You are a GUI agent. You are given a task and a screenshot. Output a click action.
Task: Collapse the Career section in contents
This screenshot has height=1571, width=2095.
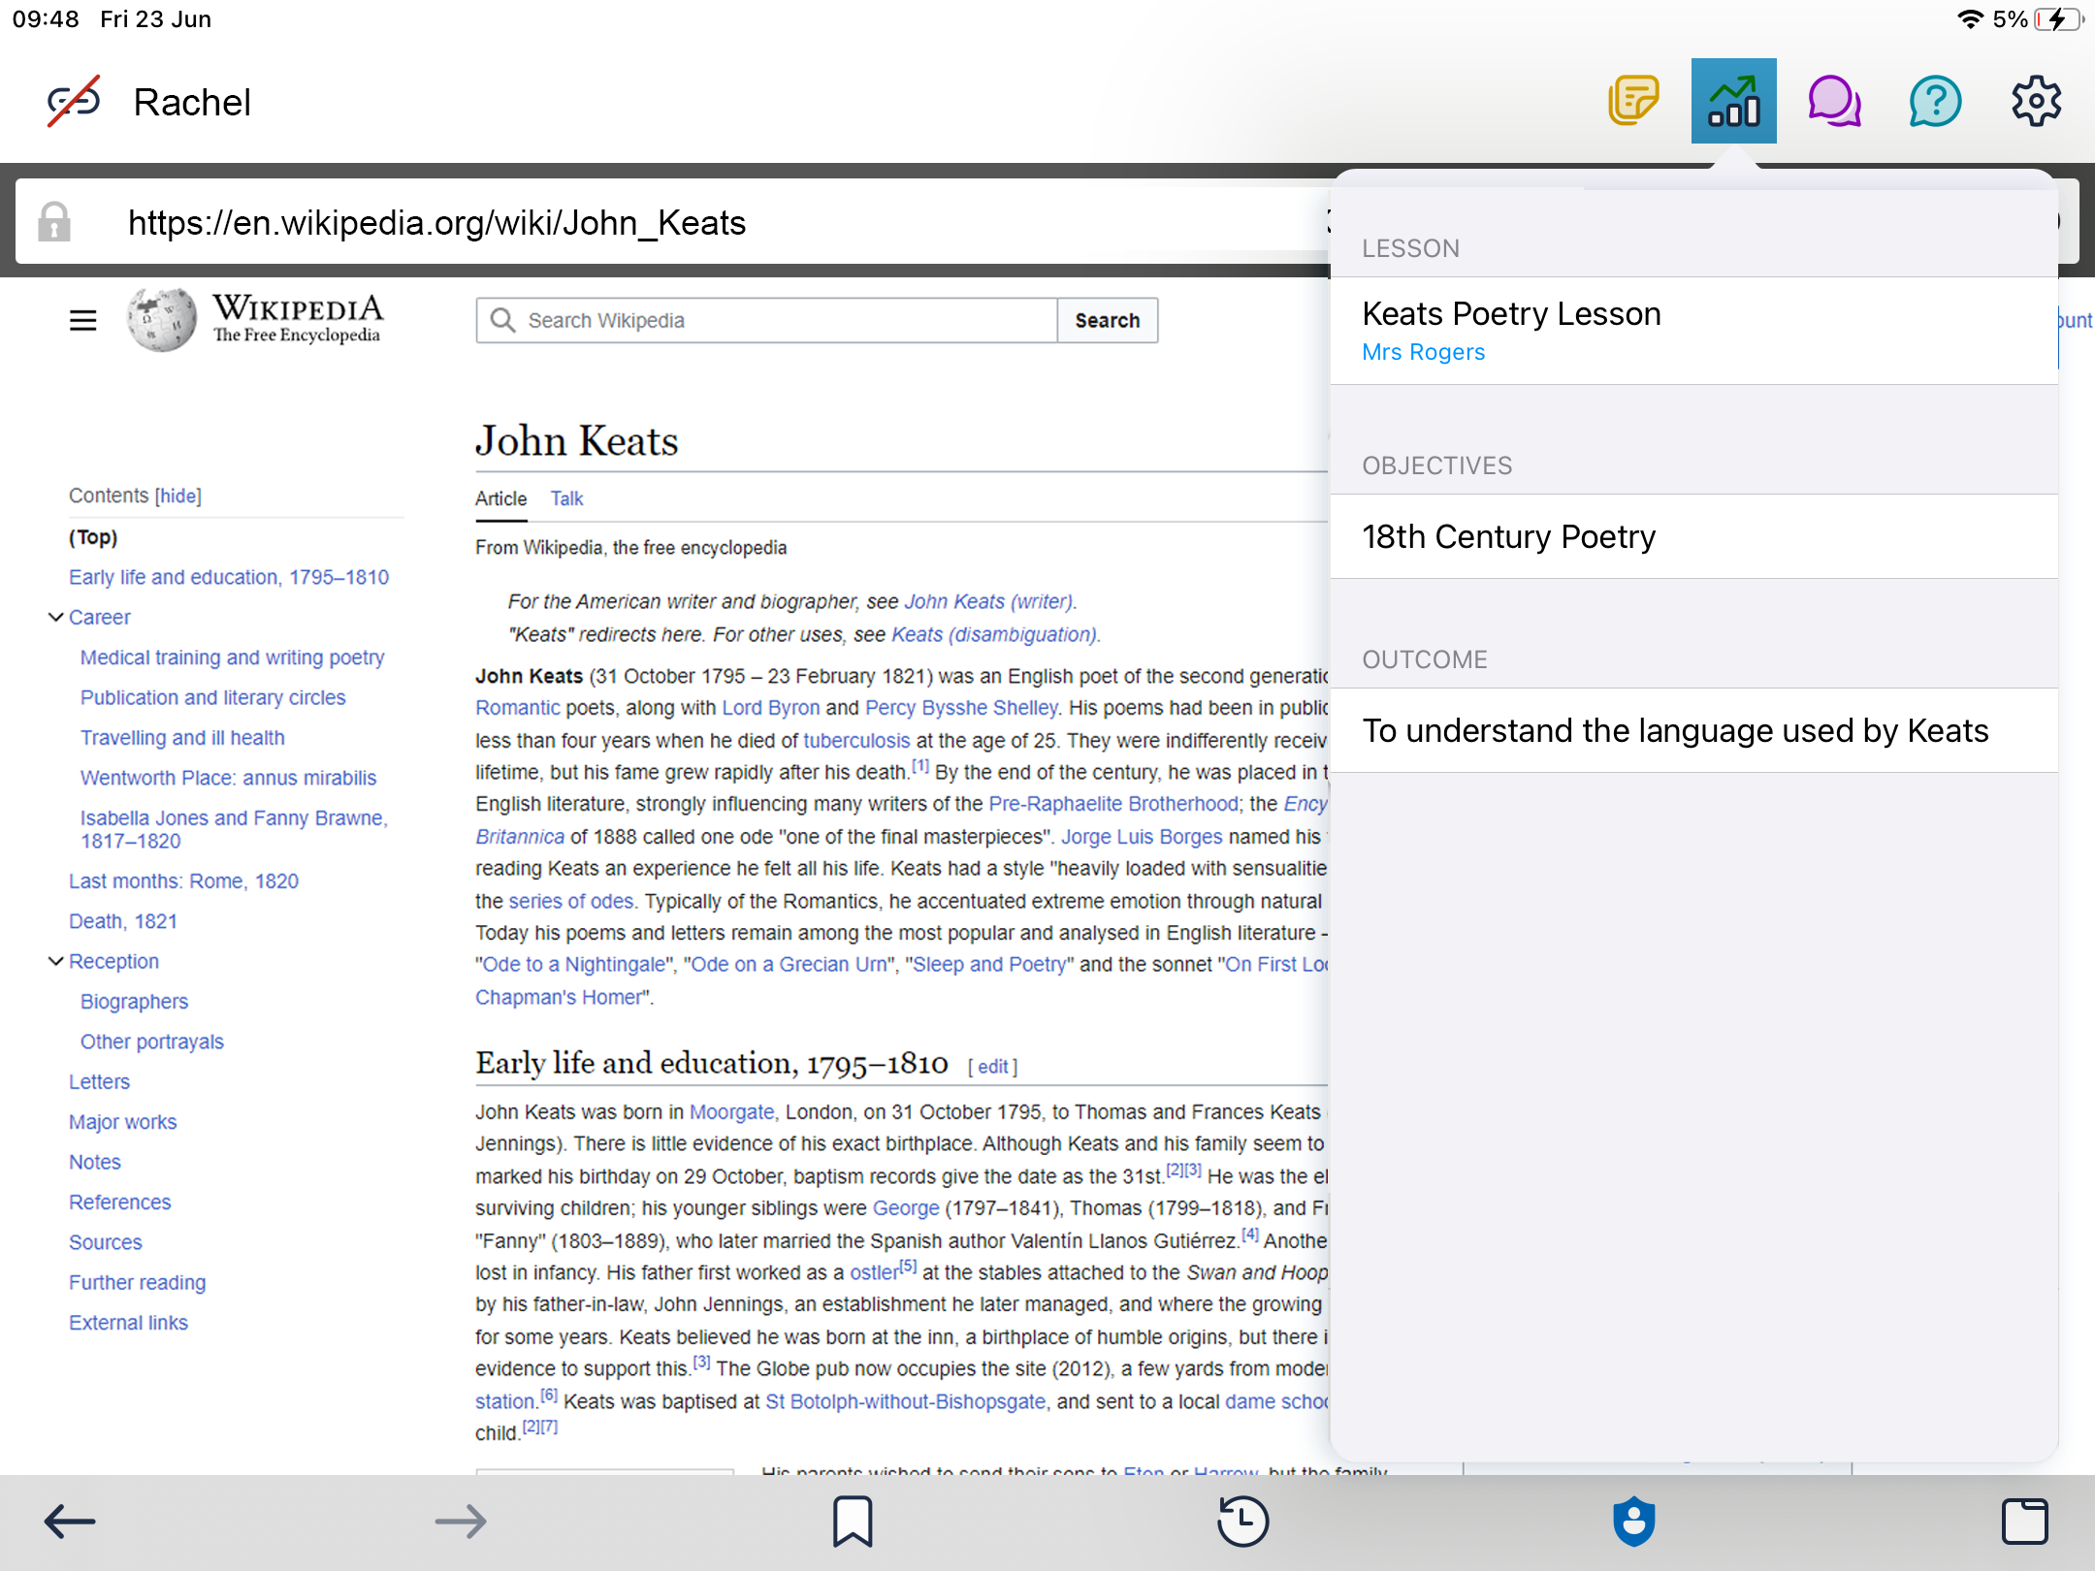point(56,617)
